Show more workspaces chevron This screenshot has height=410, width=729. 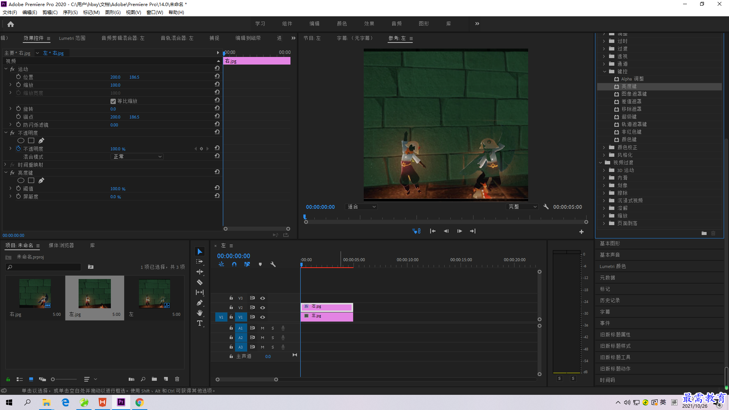tap(477, 24)
